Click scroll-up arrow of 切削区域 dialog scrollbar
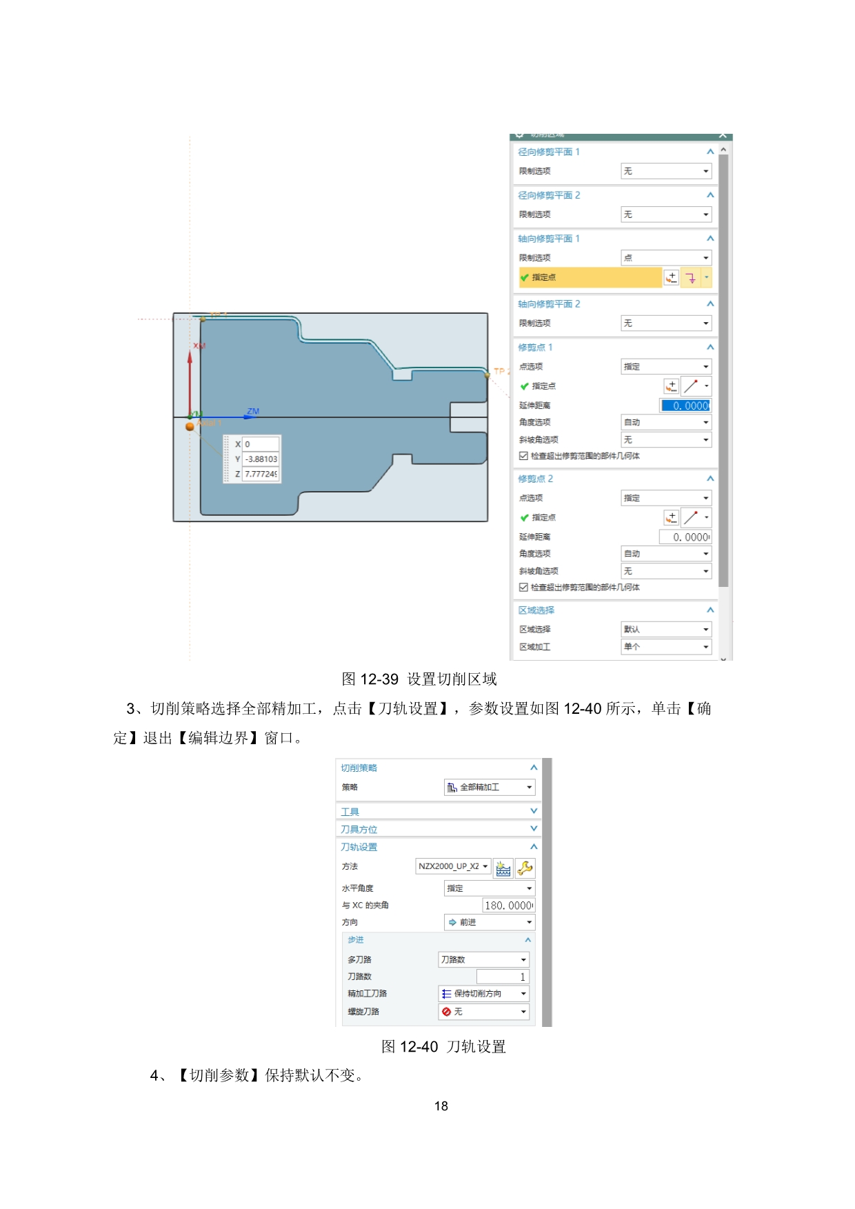 (x=723, y=149)
